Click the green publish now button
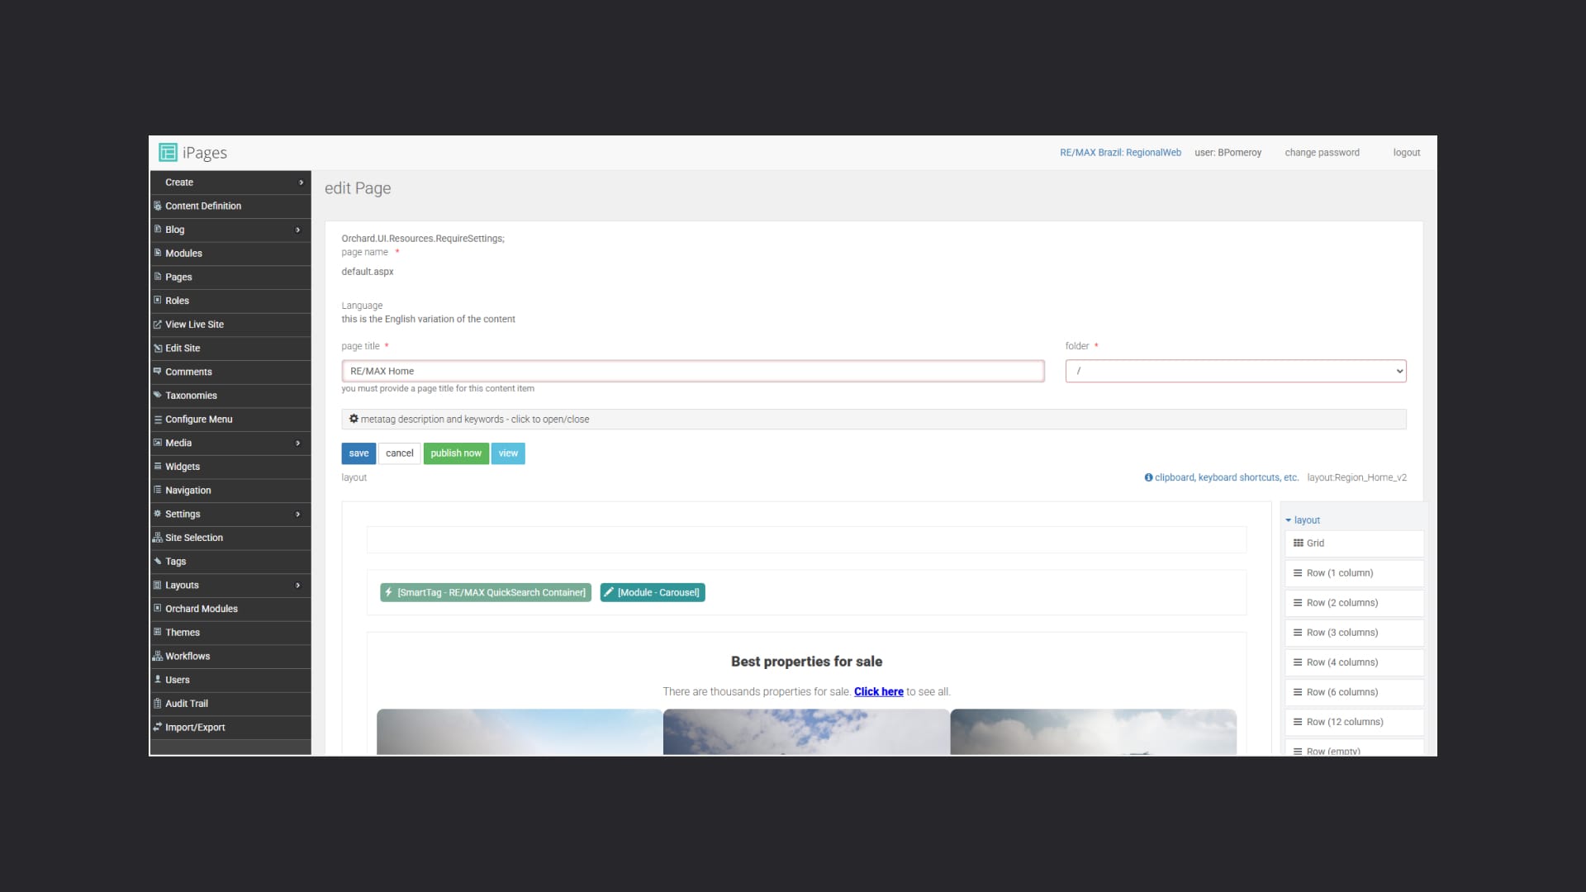 pos(455,453)
